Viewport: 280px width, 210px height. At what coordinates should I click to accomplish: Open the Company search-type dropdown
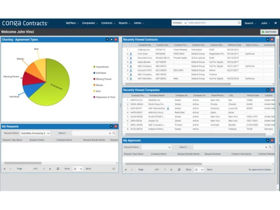pyautogui.click(x=179, y=23)
